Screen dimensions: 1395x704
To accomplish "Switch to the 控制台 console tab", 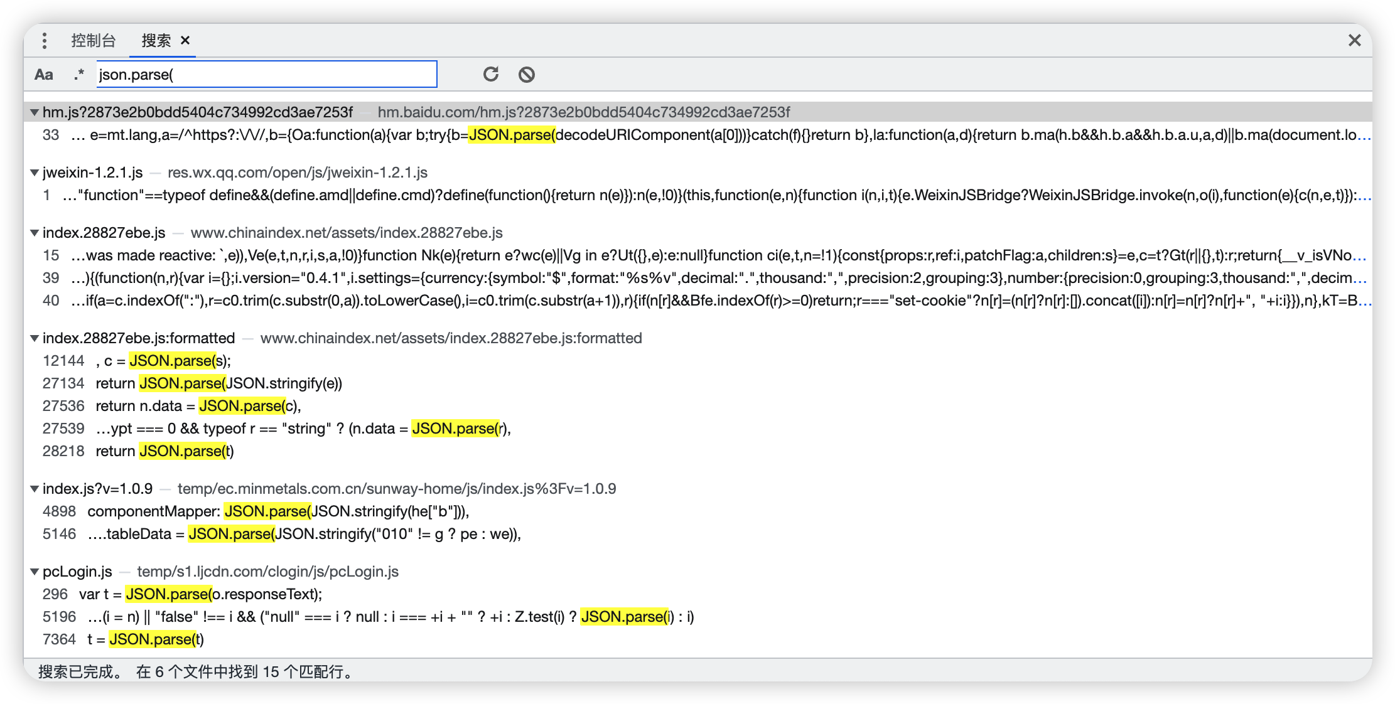I will [x=94, y=41].
